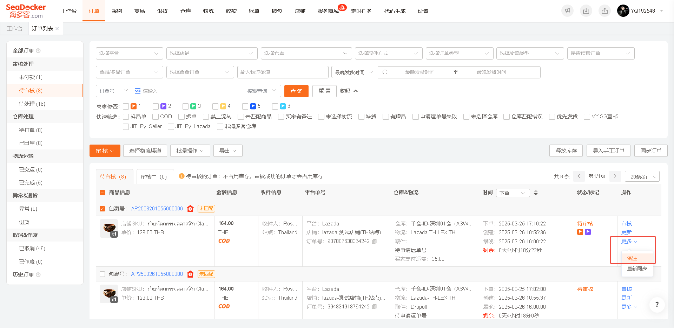Open the 导出 dropdown
Screen dimensions: 674x328
point(228,151)
